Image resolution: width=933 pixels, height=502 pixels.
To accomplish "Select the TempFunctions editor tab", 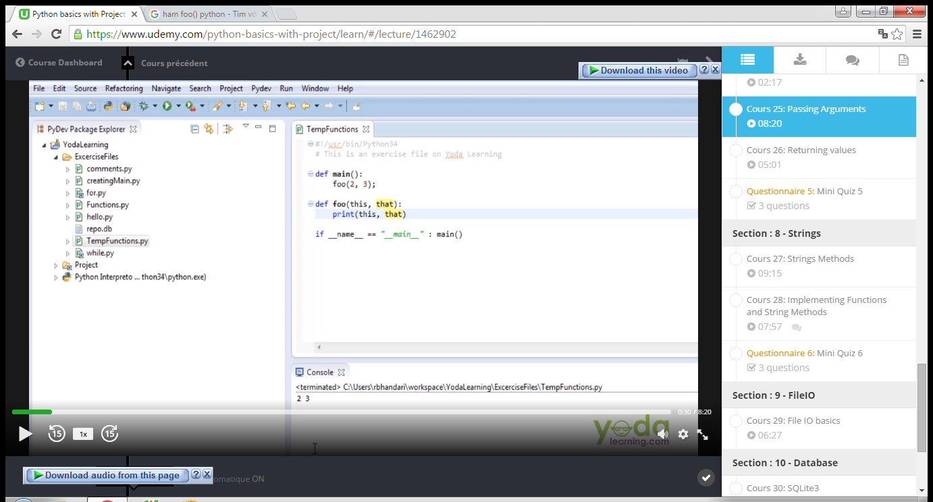I will coord(333,129).
